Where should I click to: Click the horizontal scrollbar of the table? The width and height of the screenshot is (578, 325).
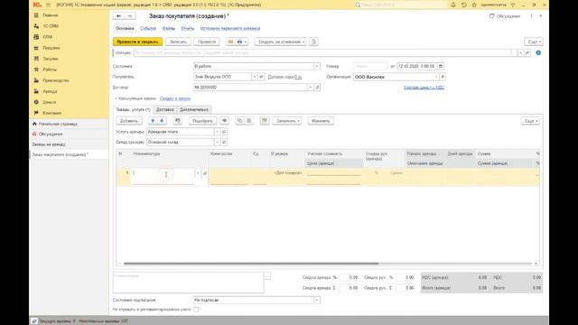point(251,264)
